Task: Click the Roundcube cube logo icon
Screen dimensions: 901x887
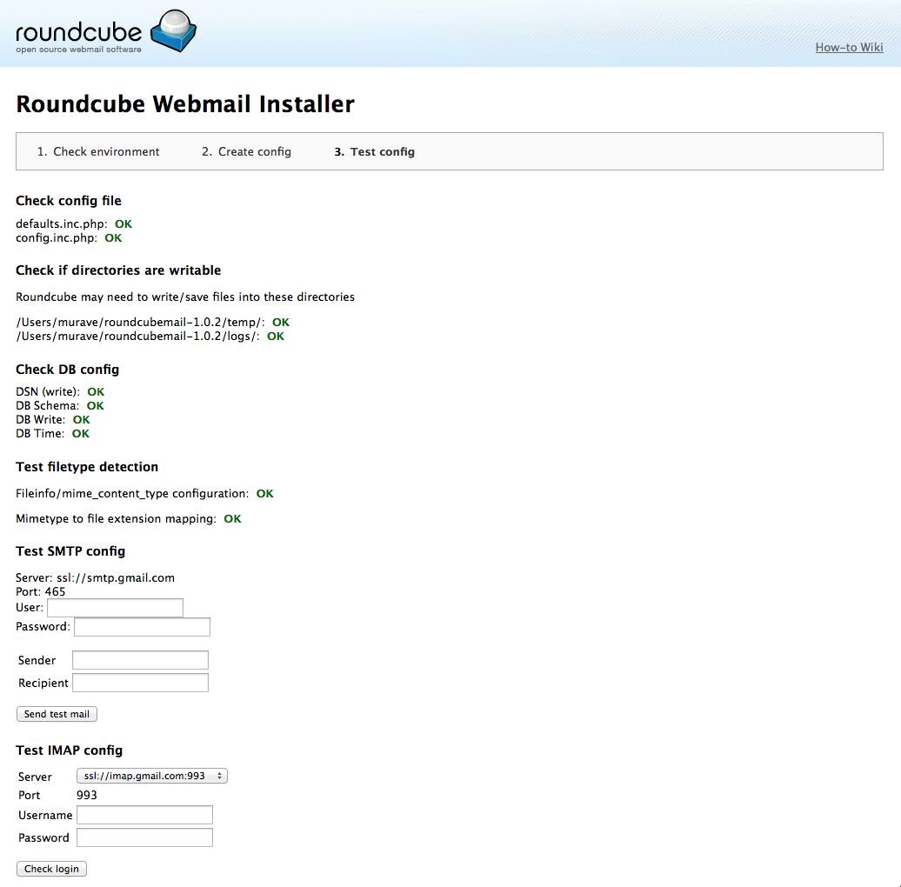Action: [174, 31]
